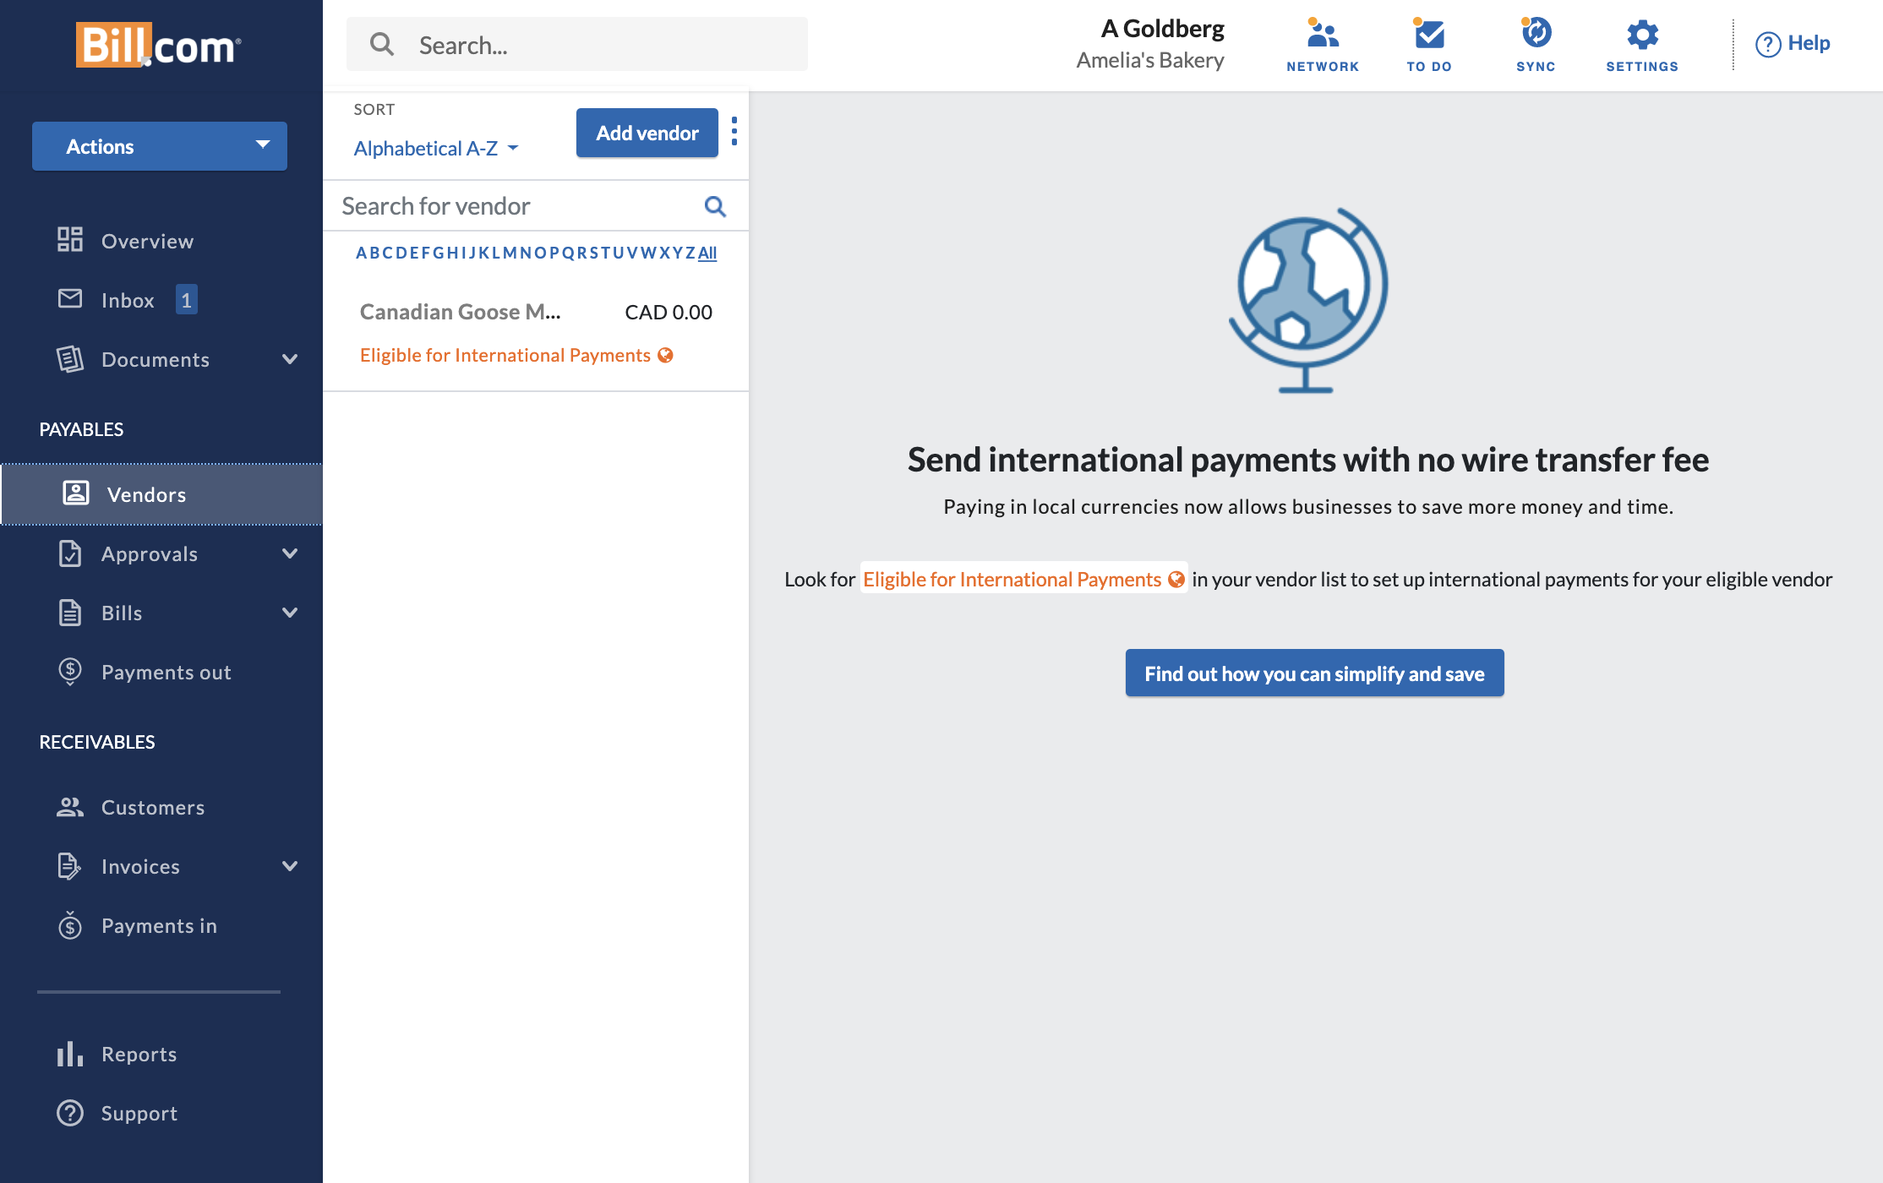This screenshot has height=1183, width=1883.
Task: Click Amelia's Bakery company name
Action: 1150,60
